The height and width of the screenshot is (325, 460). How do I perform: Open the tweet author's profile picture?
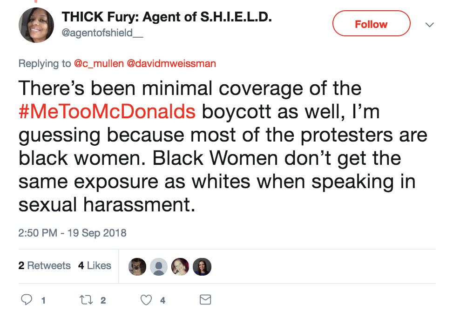pos(36,24)
